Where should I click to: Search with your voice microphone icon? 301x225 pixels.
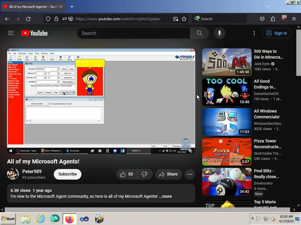[x=219, y=33]
